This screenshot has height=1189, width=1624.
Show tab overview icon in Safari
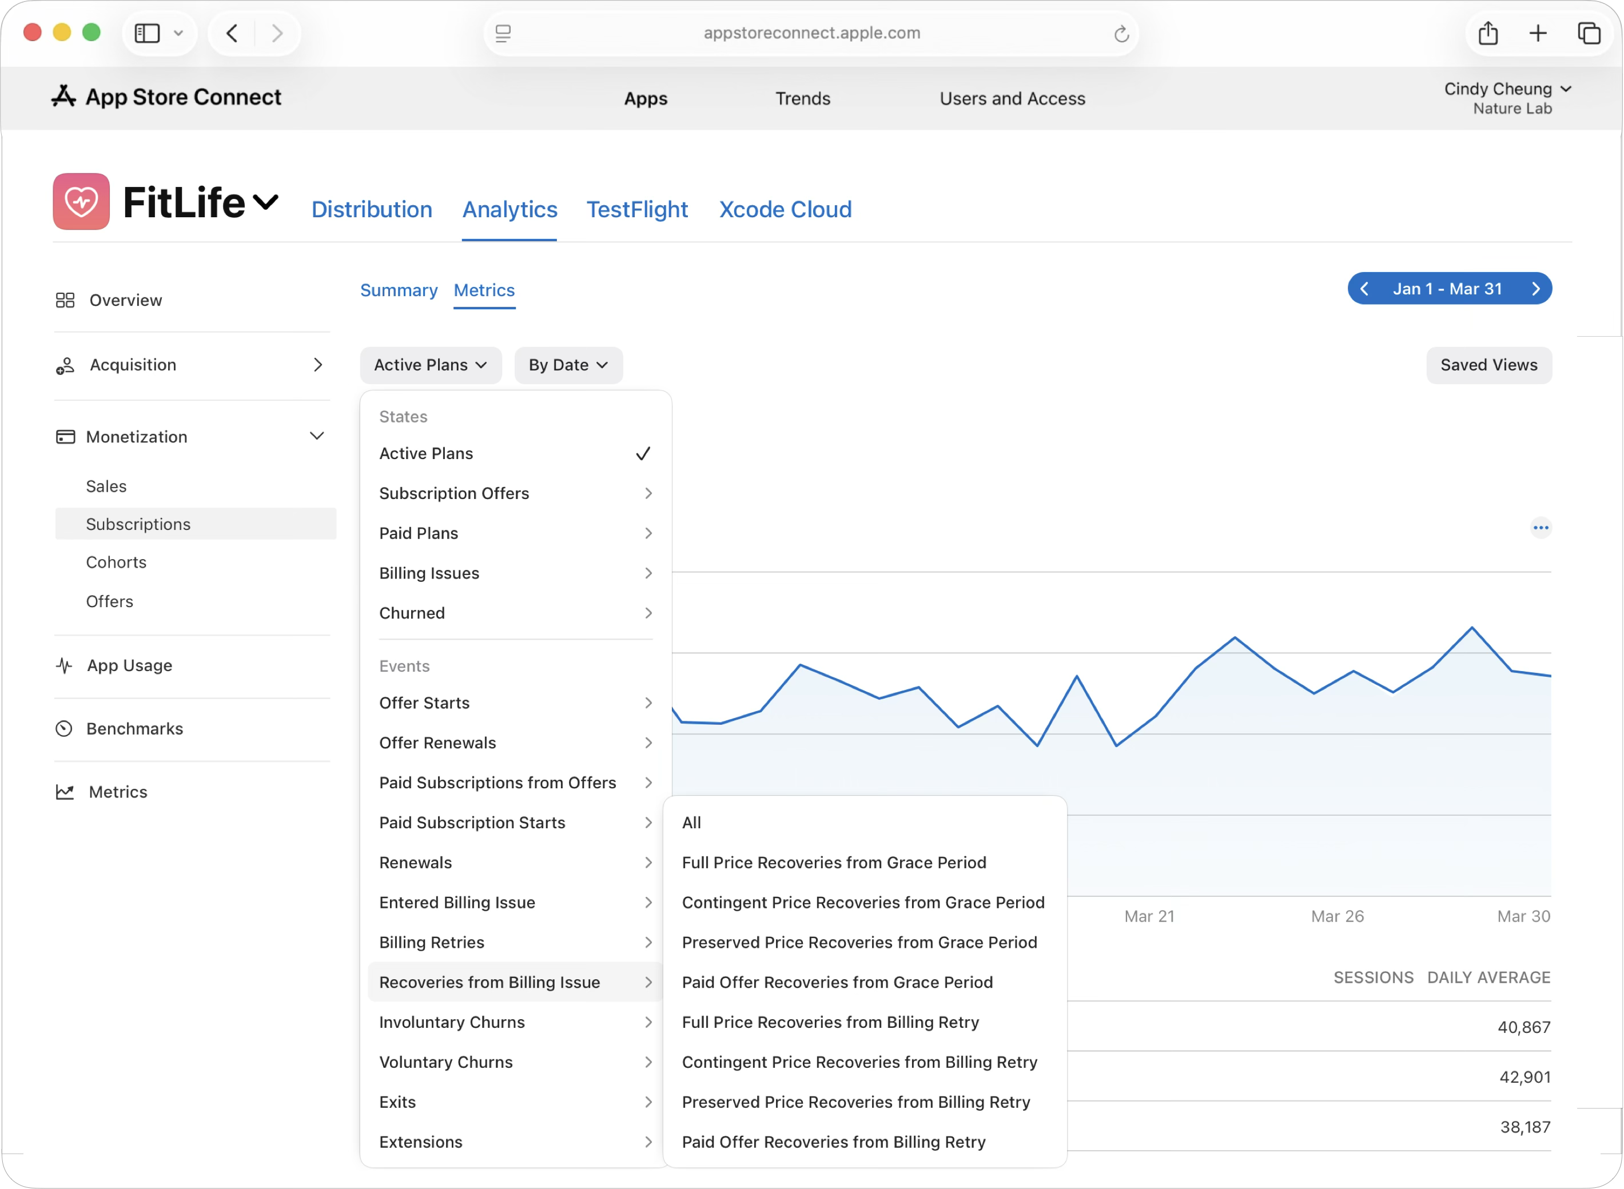[1589, 33]
